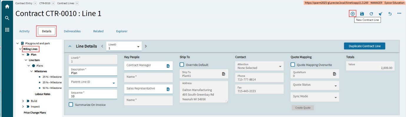Click the Create Quote button

(x=303, y=108)
